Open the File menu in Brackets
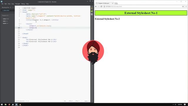 pos(2,4)
